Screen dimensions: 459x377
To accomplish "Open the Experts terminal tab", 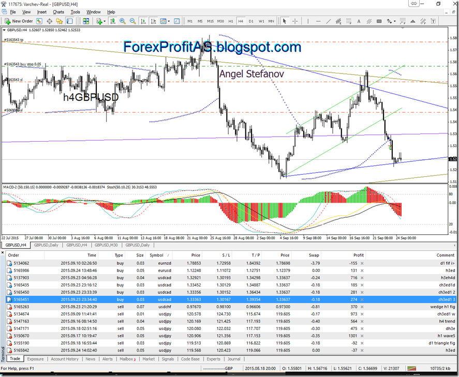I will (213, 359).
